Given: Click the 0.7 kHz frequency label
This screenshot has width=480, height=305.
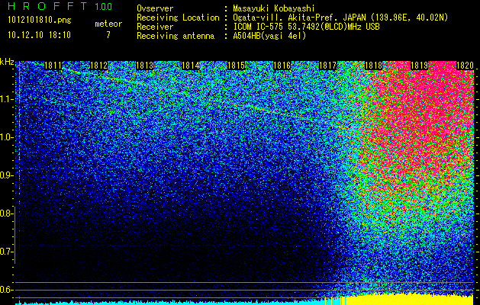Looking at the screenshot, I should (6, 252).
